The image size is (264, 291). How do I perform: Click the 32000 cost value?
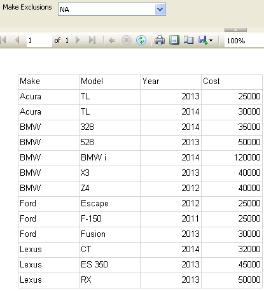click(249, 249)
